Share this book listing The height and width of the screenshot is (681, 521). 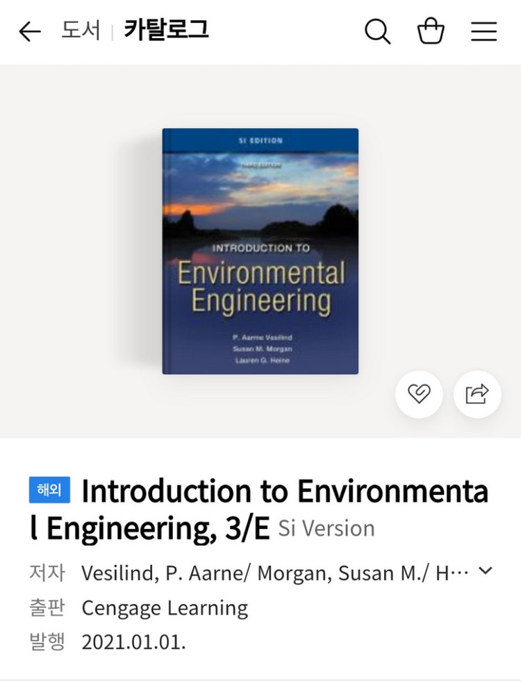tap(477, 394)
